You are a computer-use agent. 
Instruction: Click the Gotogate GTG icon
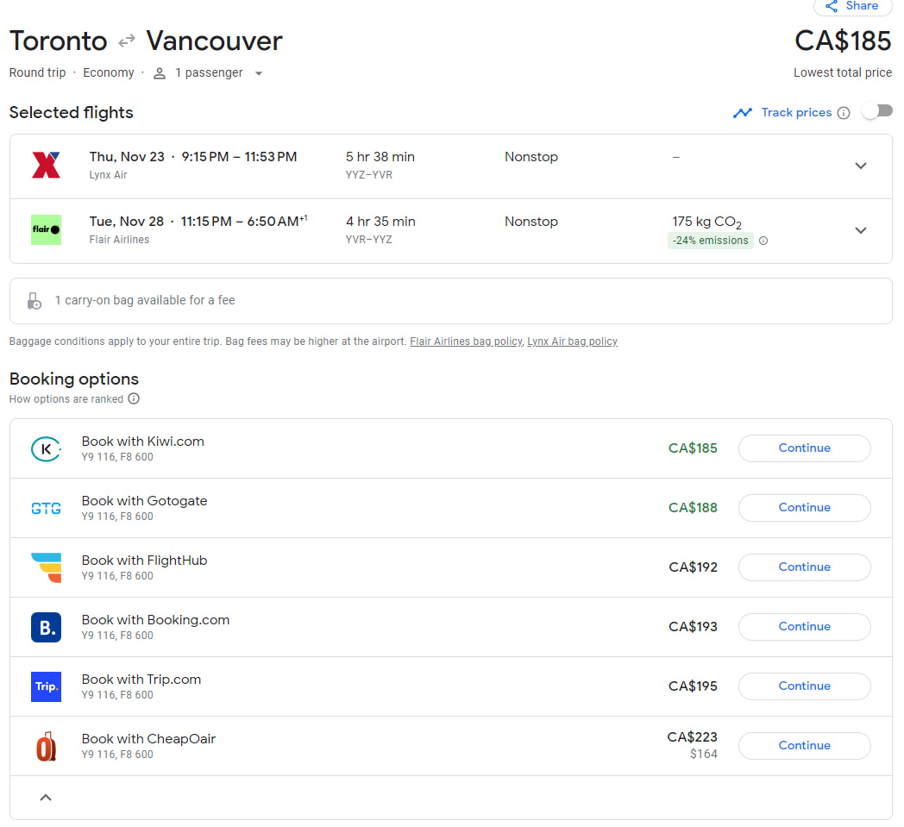pos(46,508)
